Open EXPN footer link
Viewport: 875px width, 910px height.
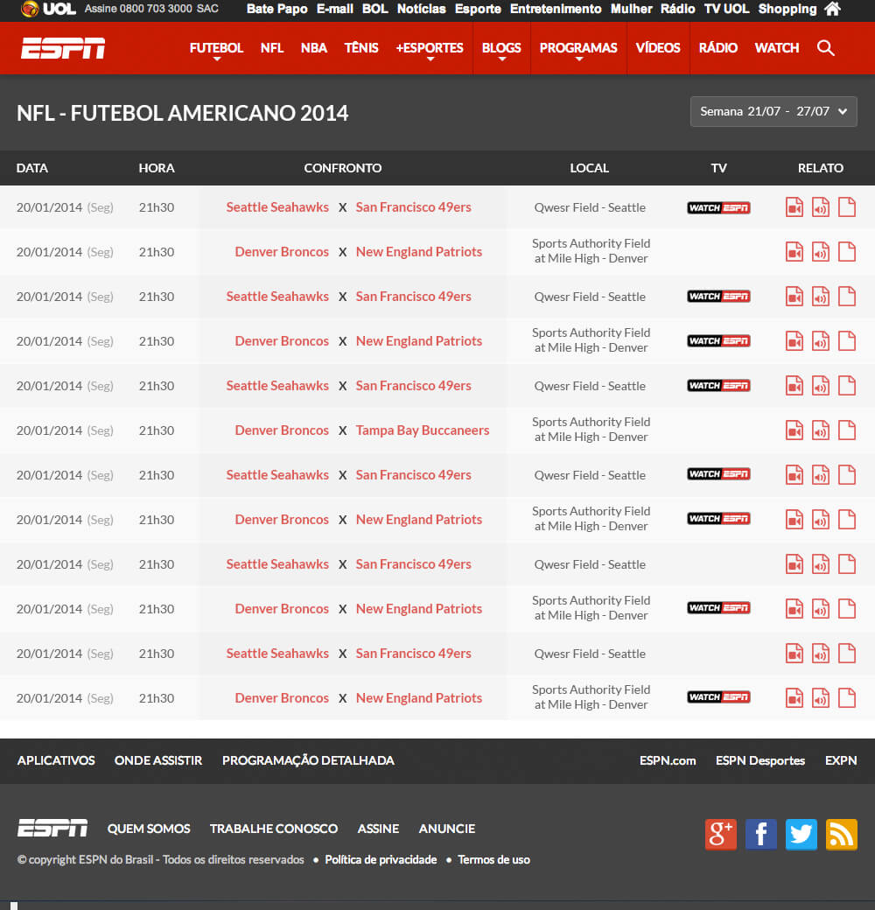pyautogui.click(x=841, y=760)
